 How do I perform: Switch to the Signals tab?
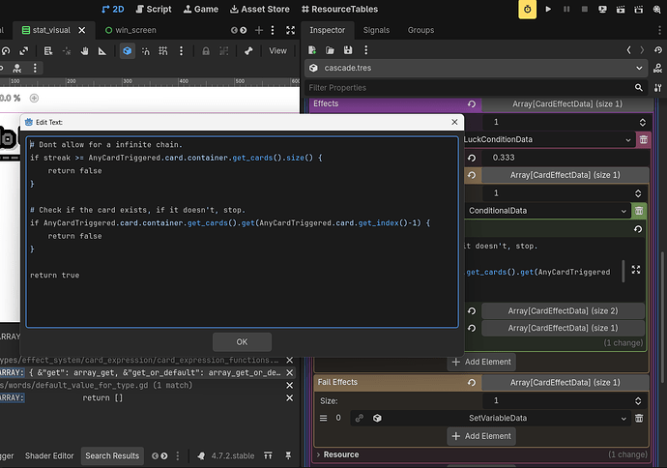[x=376, y=30]
